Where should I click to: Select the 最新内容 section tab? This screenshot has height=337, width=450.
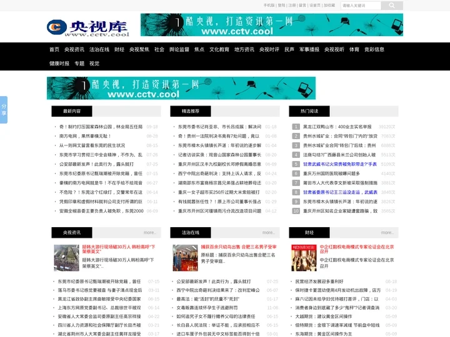[x=72, y=111]
